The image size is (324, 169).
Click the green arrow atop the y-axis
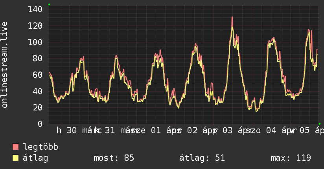pyautogui.click(x=49, y=4)
